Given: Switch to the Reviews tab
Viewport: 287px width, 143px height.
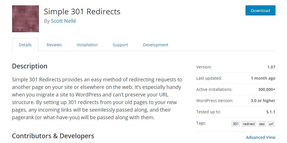Looking at the screenshot, I should [x=54, y=45].
